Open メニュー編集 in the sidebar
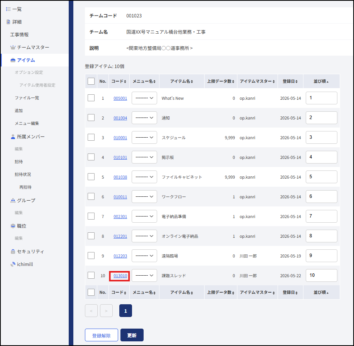354x346 pixels. click(x=27, y=123)
